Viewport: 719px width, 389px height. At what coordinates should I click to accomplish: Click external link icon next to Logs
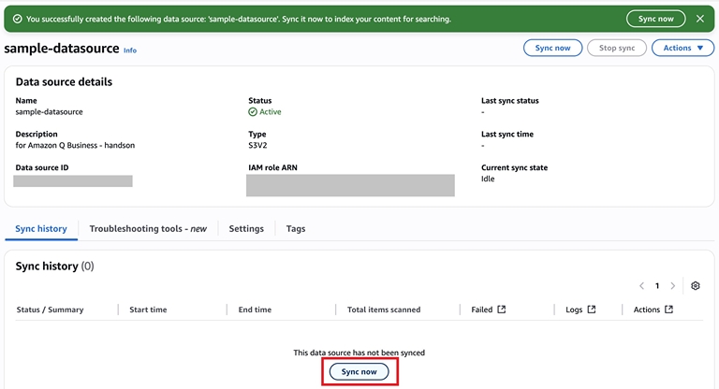[592, 310]
